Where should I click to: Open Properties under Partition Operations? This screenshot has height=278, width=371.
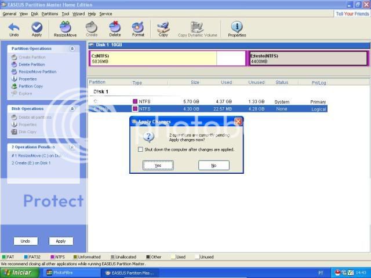click(24, 79)
